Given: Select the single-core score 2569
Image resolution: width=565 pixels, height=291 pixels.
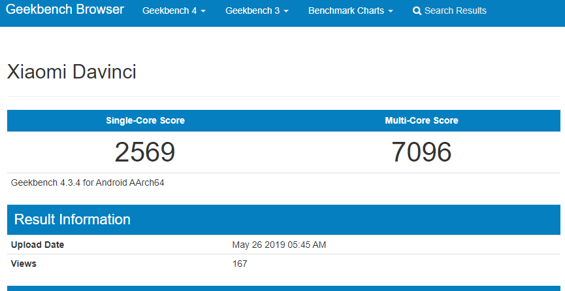Looking at the screenshot, I should 145,152.
